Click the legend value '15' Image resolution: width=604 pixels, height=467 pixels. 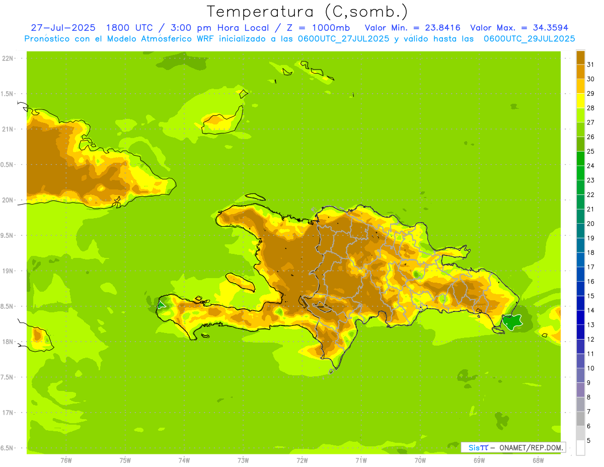[590, 296]
